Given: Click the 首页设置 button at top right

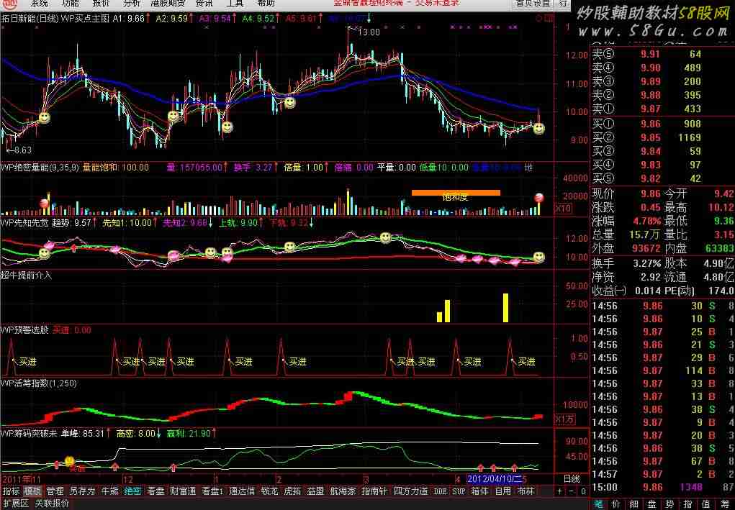Looking at the screenshot, I should [533, 4].
